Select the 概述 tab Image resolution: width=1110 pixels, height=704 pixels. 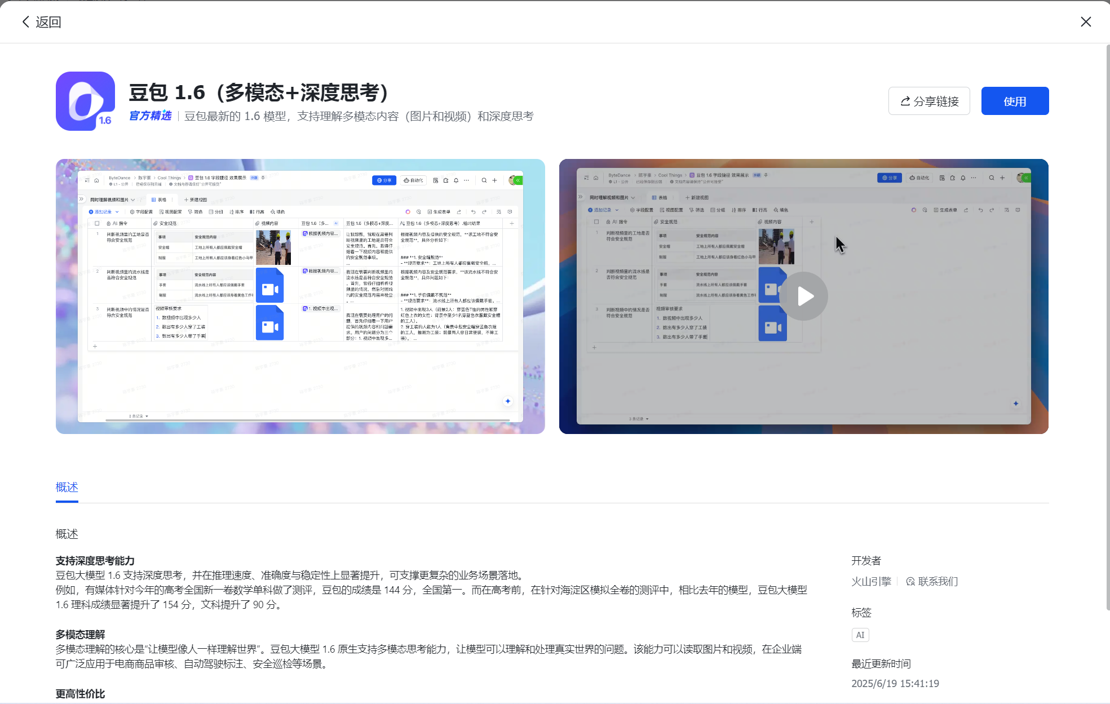67,487
